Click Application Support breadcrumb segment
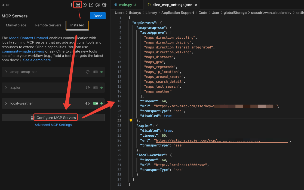Screen dimensions: 304x190 (x=178, y=13)
